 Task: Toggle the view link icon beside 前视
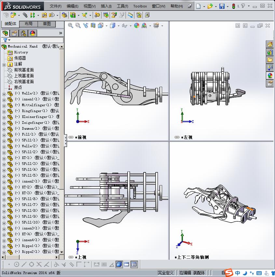(71, 138)
